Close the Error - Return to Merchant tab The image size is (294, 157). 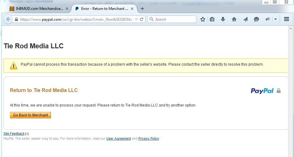132,9
